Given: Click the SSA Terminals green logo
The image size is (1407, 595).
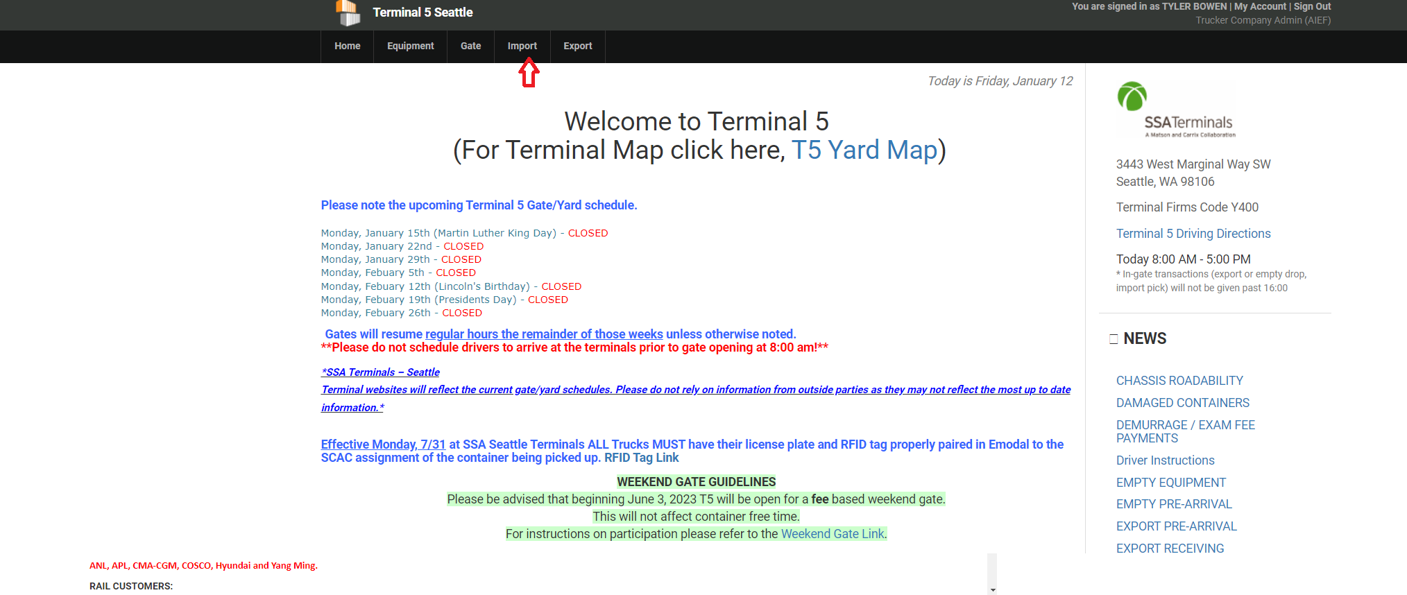Looking at the screenshot, I should (x=1176, y=110).
